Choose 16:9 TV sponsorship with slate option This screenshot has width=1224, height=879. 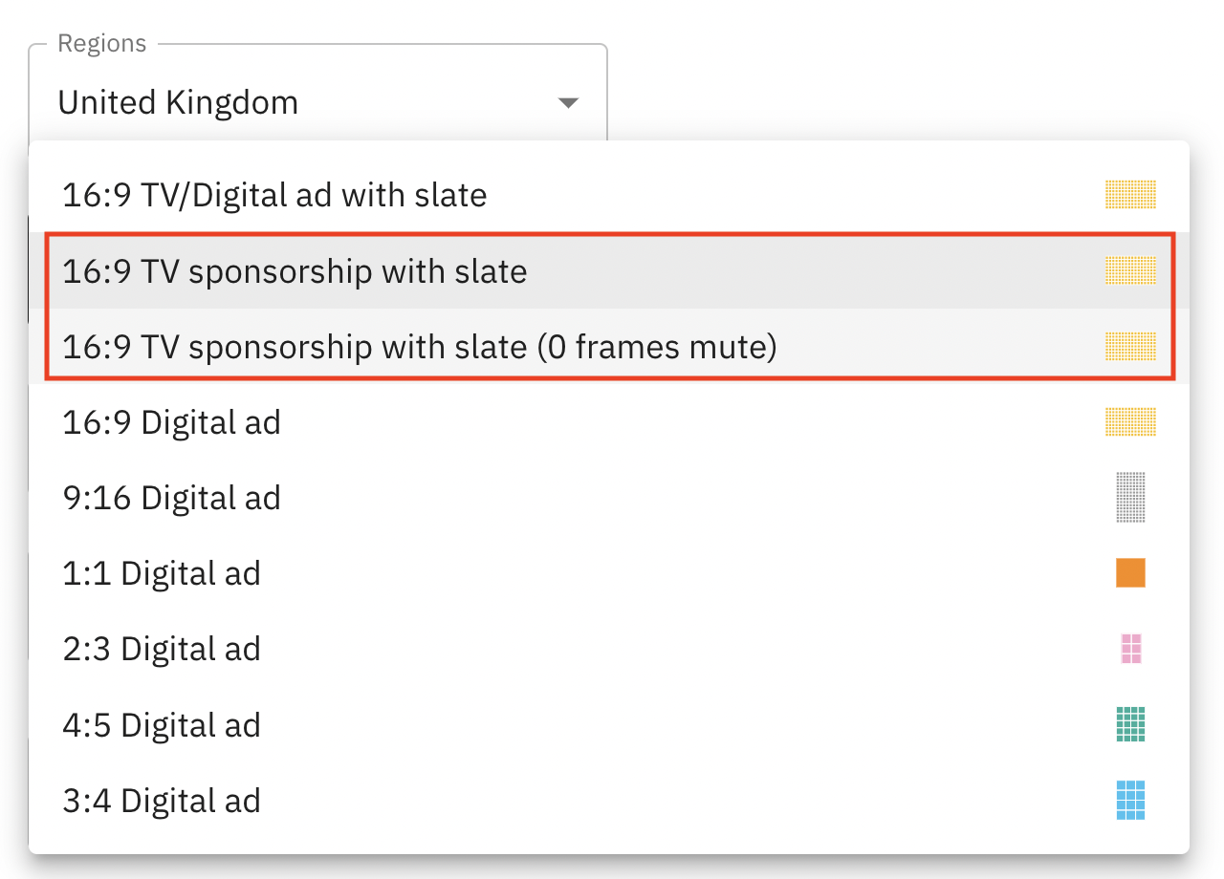pyautogui.click(x=295, y=271)
